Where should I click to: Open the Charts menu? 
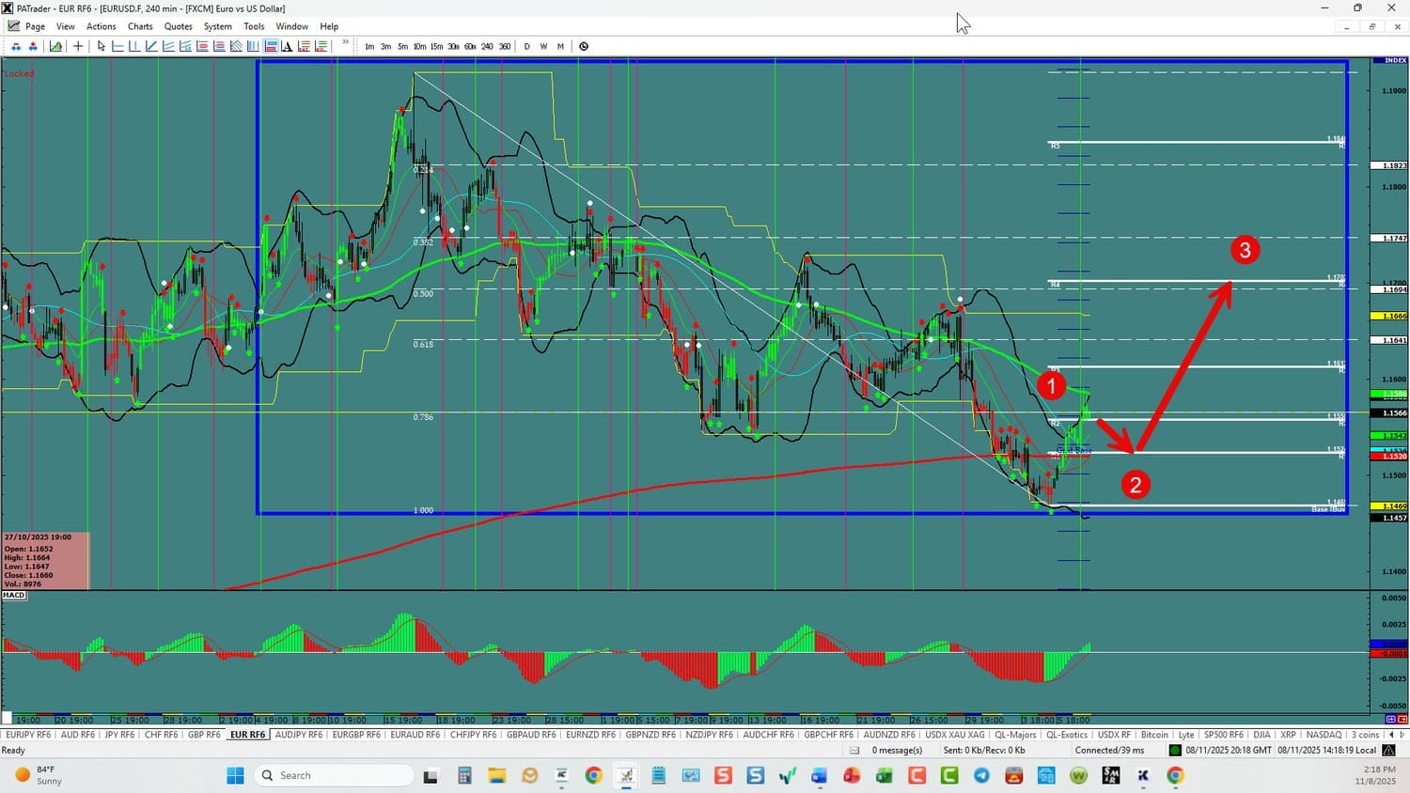(140, 26)
